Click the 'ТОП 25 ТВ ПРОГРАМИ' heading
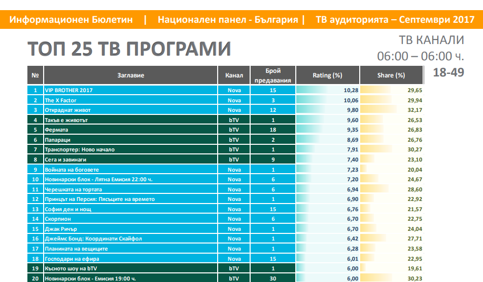The width and height of the screenshot is (483, 282). tap(128, 49)
